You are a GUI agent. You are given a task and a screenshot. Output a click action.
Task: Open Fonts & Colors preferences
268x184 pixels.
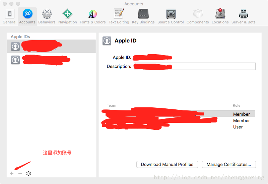[x=93, y=16]
